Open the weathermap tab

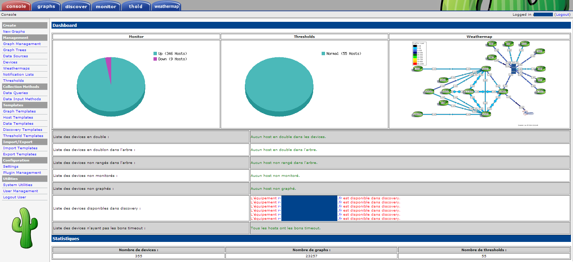click(166, 6)
